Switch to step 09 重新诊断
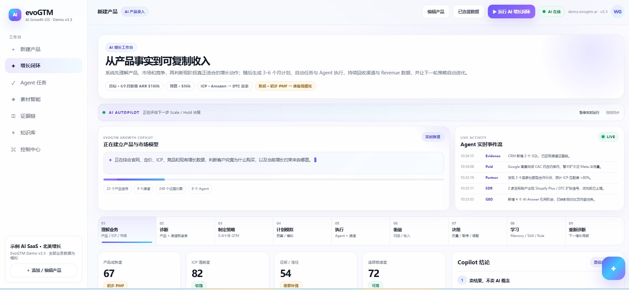Image resolution: width=629 pixels, height=290 pixels. click(x=595, y=231)
